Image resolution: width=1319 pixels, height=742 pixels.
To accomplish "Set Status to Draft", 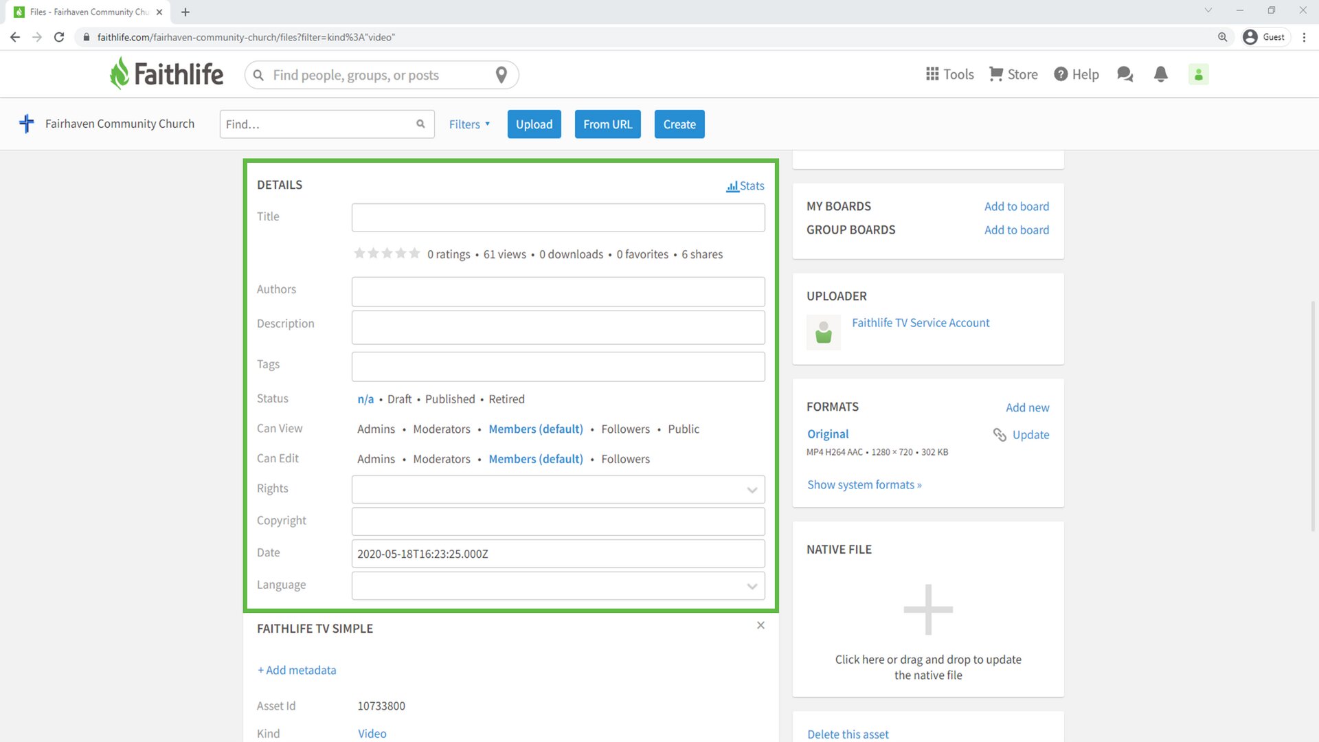I will (399, 399).
